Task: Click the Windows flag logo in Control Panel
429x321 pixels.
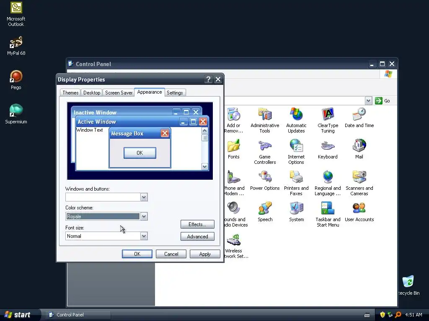Action: [388, 74]
